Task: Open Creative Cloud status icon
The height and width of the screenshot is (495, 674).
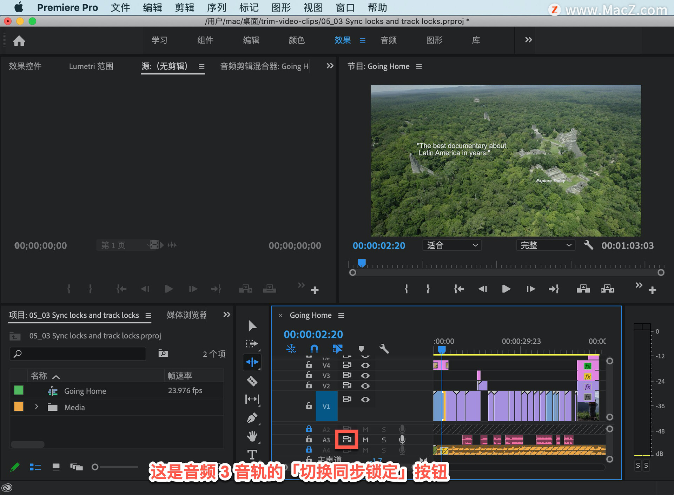Action: [7, 487]
